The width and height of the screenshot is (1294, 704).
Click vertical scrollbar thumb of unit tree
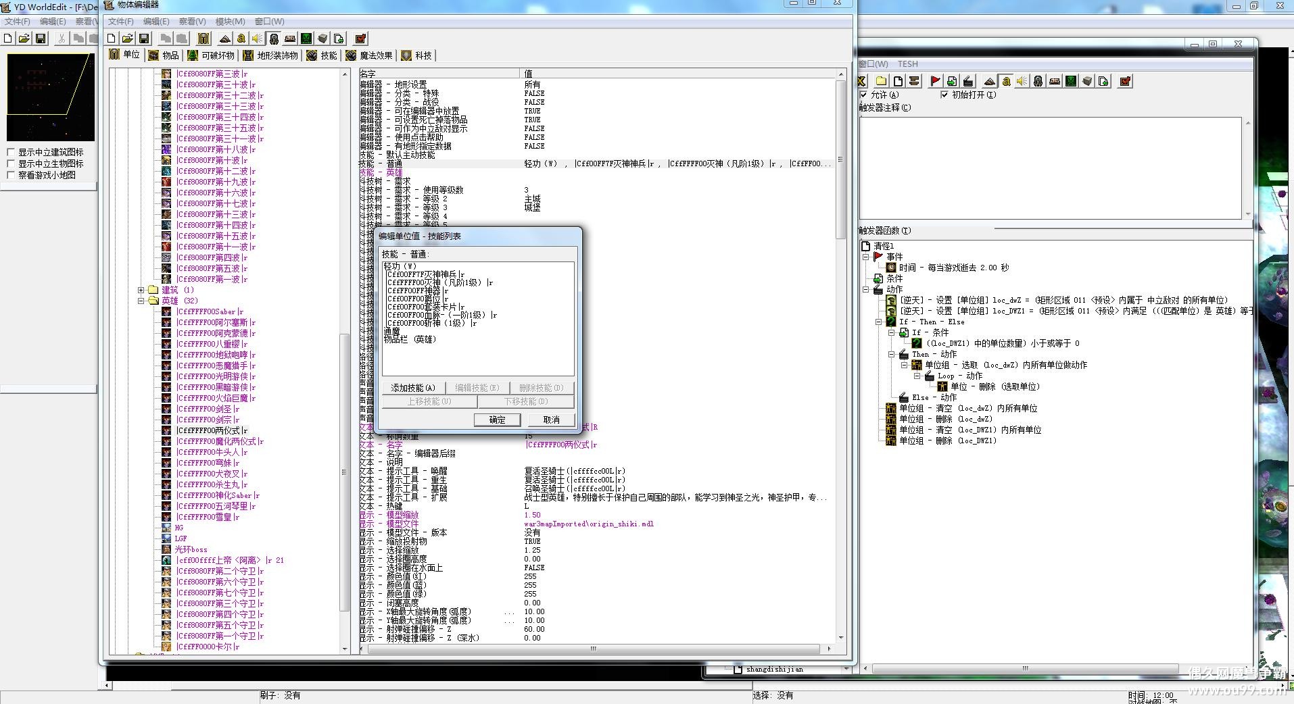(344, 472)
